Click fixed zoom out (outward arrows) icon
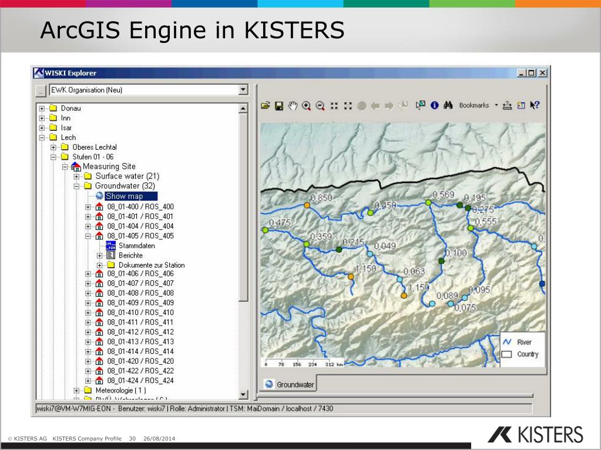Viewport: 601px width, 450px height. (348, 106)
